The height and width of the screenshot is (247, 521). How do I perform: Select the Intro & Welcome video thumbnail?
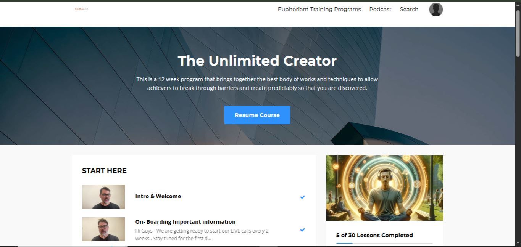pyautogui.click(x=103, y=197)
